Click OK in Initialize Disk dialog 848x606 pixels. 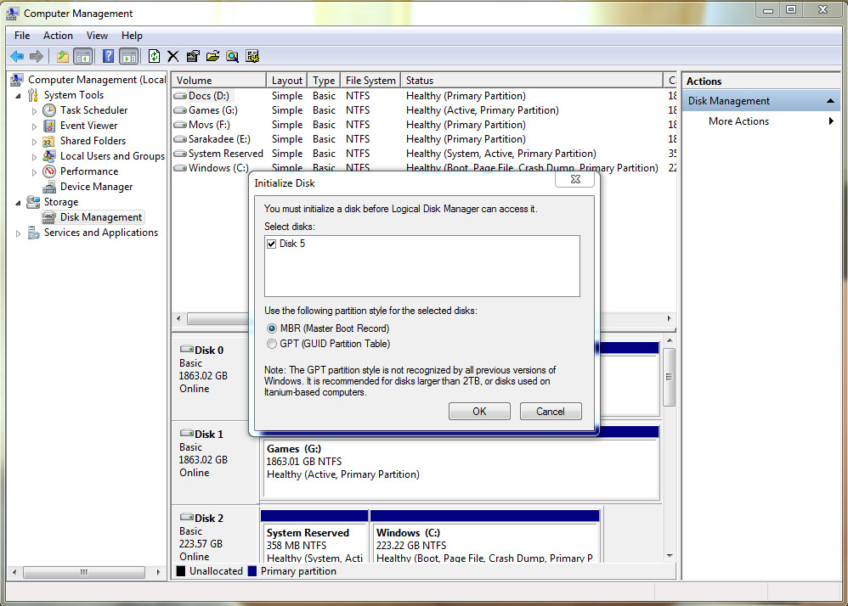tap(479, 411)
